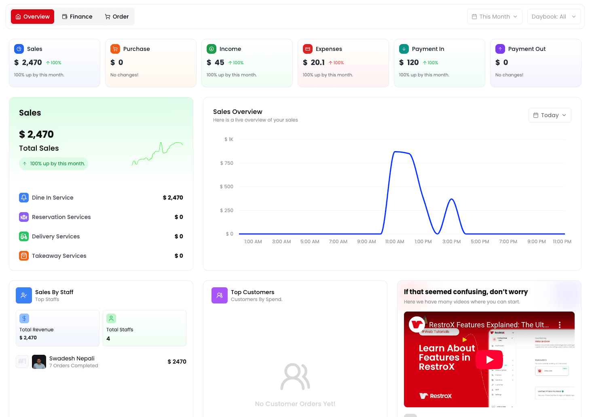Viewport: 590px width, 417px height.
Task: Click the Expenses card icon
Action: tap(308, 48)
